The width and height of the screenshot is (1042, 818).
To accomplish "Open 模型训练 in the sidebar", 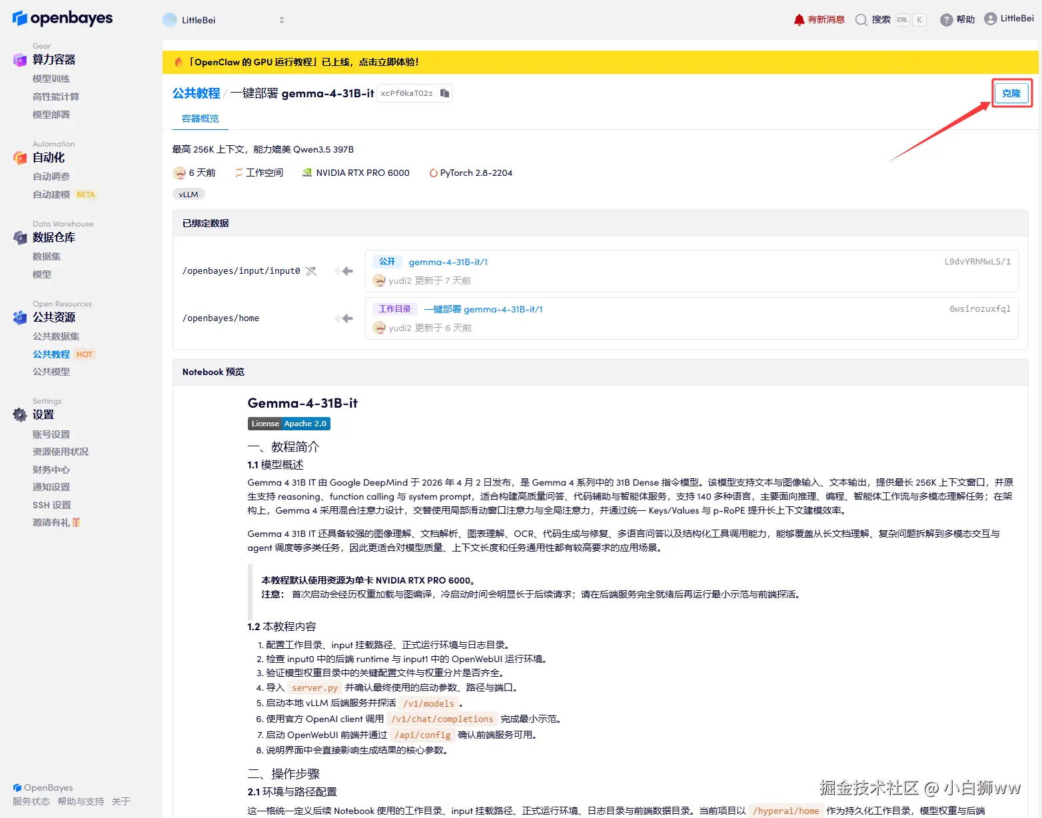I will 51,79.
